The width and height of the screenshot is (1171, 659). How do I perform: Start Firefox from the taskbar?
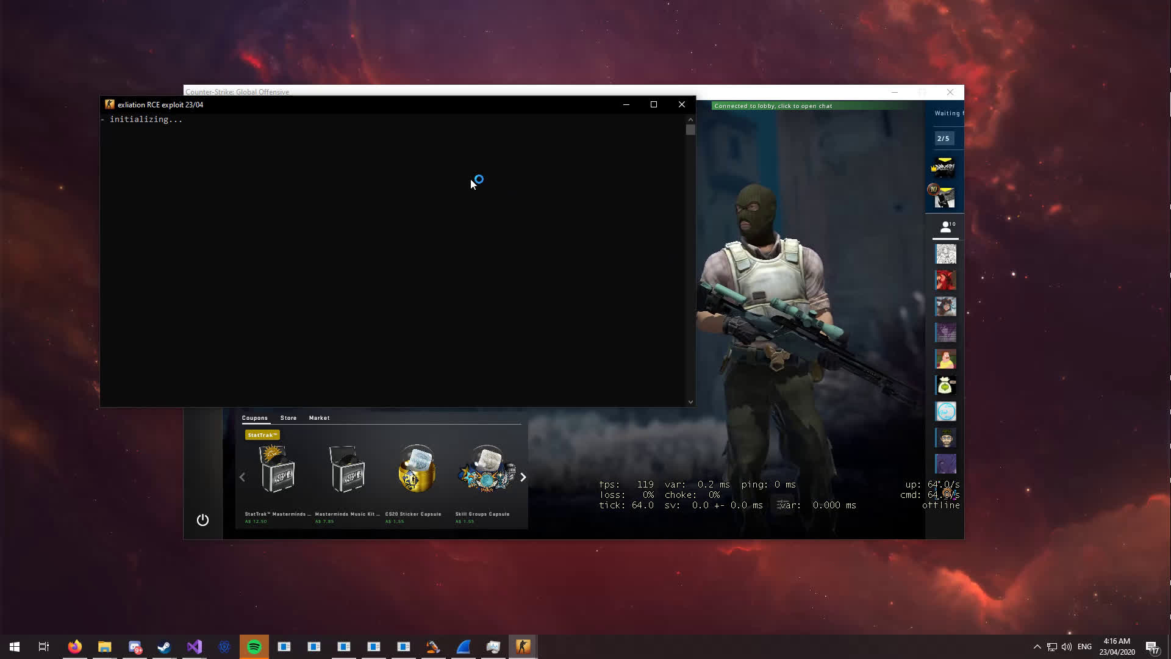[74, 646]
